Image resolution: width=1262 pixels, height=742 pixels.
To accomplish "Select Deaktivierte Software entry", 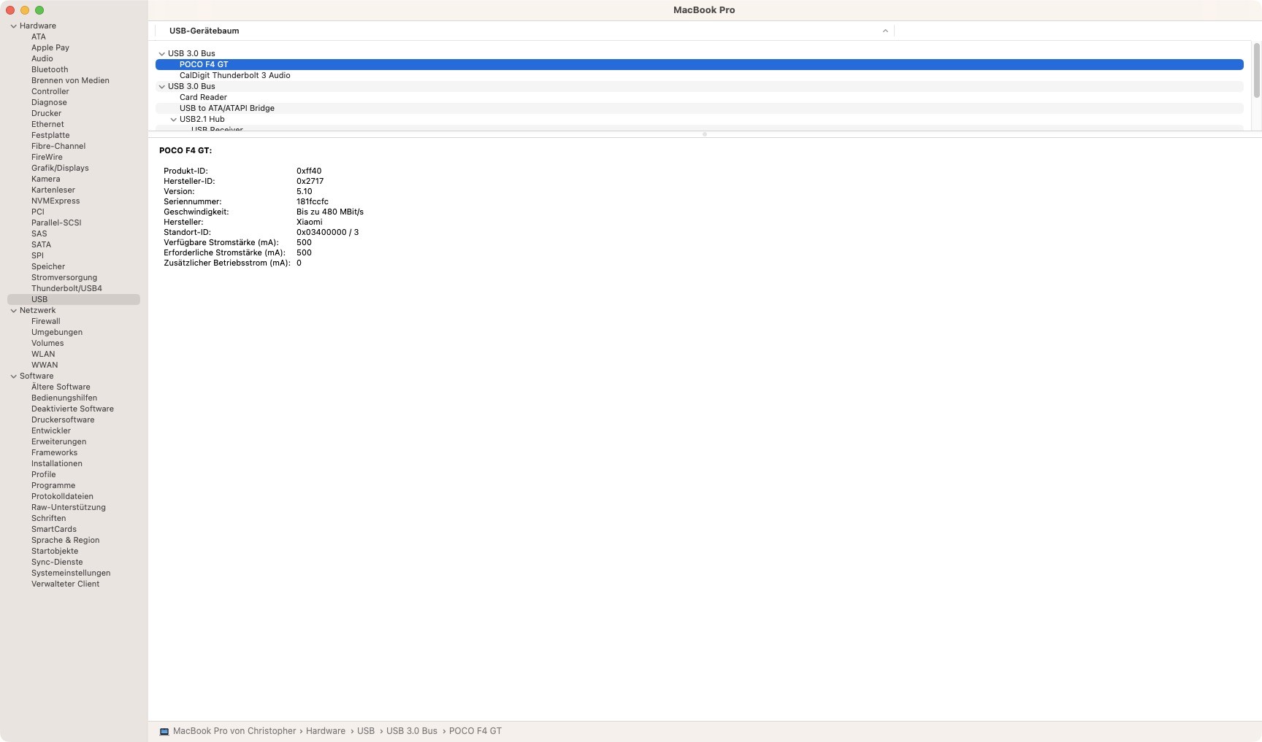I will pyautogui.click(x=72, y=409).
